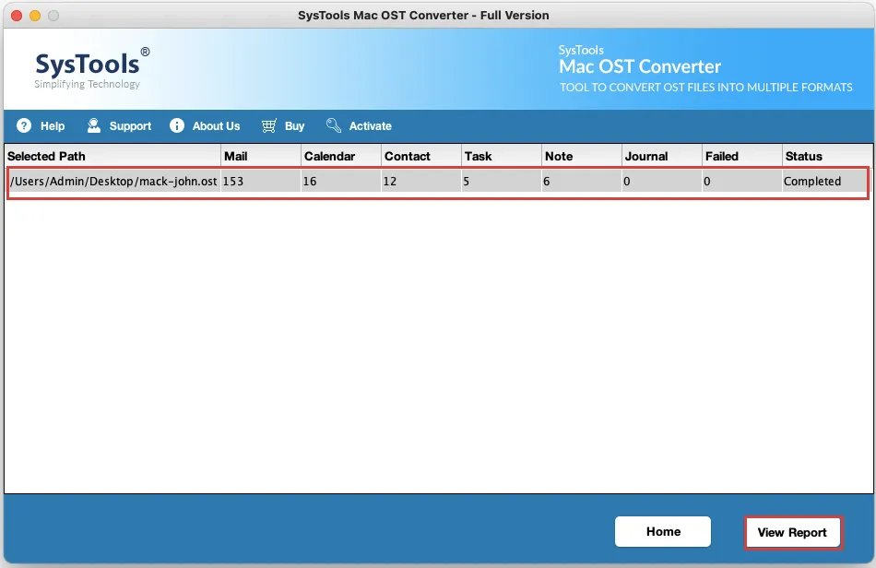
Task: Click the Status column header
Action: (827, 157)
